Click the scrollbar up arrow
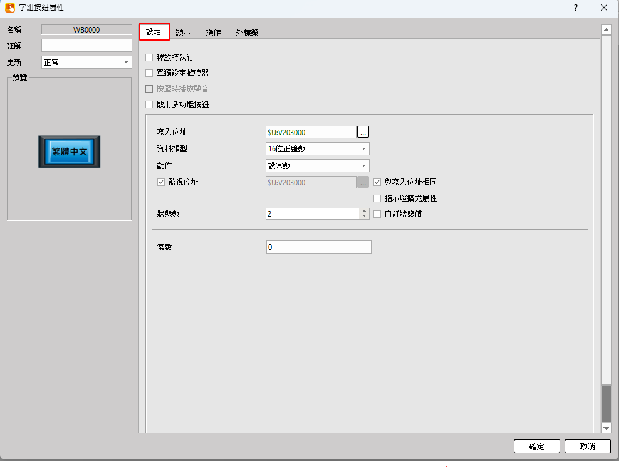 coord(605,29)
